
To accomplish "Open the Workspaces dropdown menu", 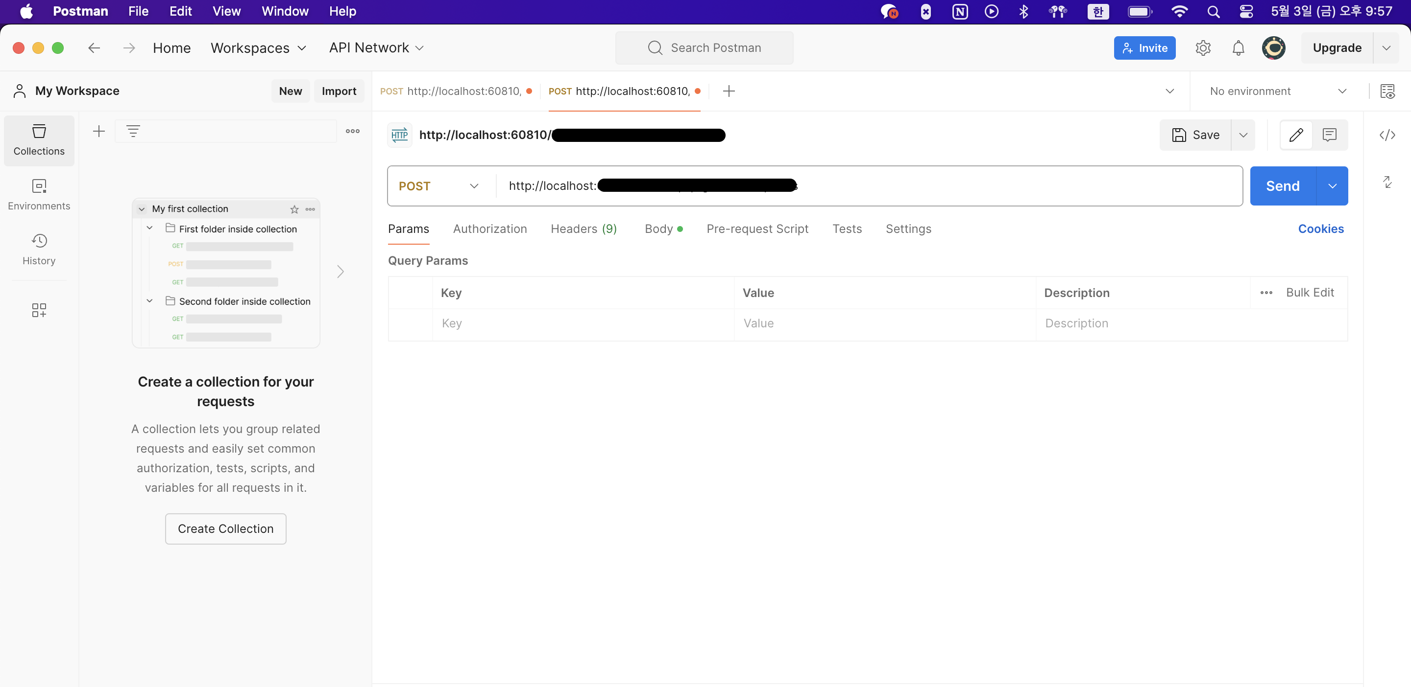I will coord(258,48).
